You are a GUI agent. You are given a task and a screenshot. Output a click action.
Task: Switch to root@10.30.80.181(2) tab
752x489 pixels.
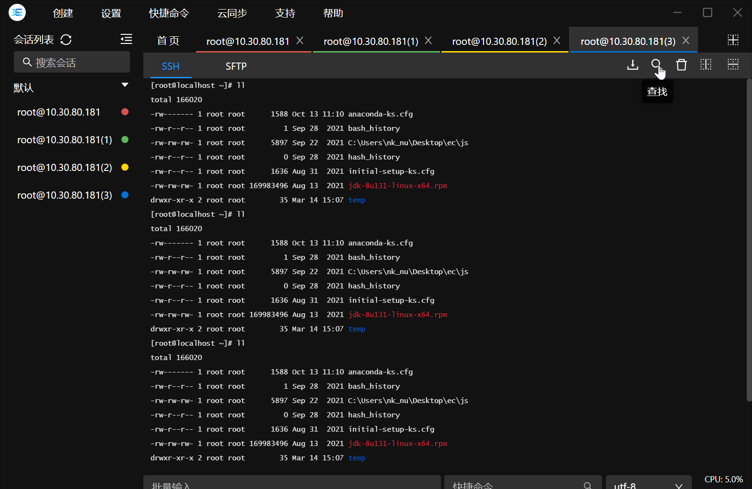pyautogui.click(x=499, y=41)
